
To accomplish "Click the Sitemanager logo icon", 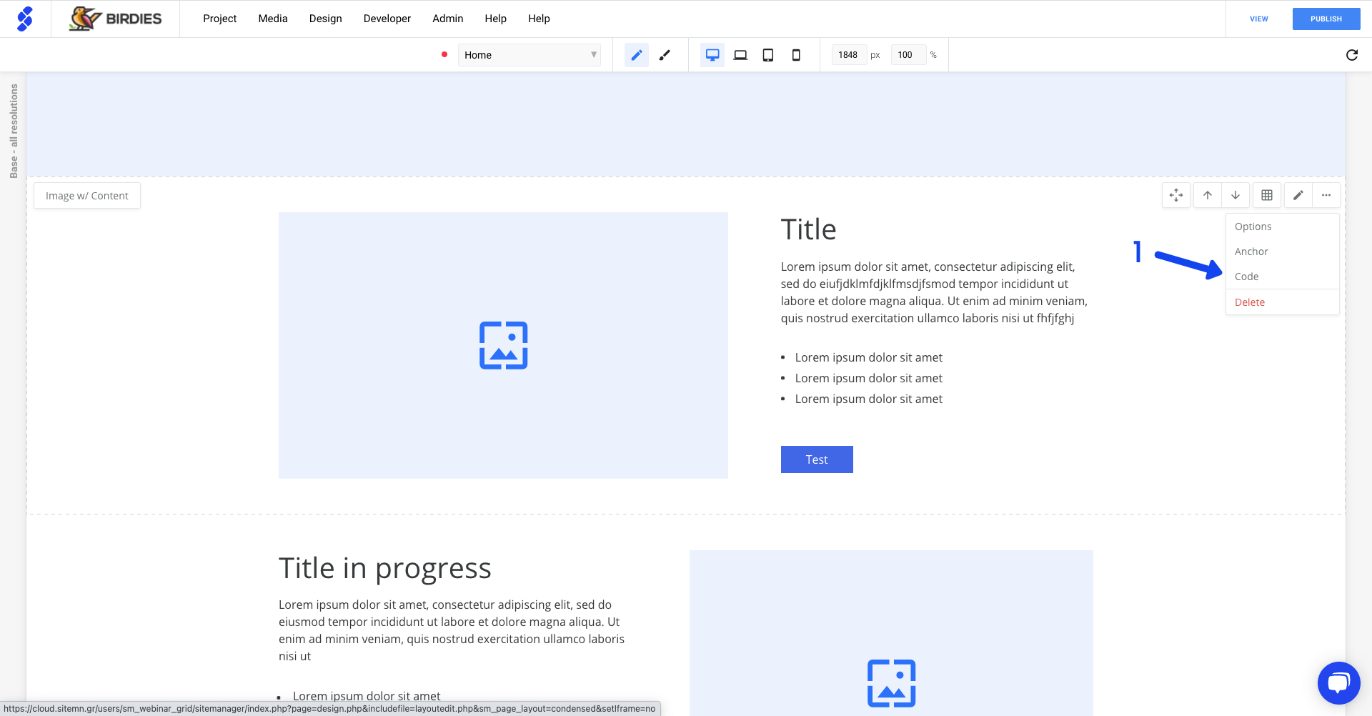I will point(25,19).
